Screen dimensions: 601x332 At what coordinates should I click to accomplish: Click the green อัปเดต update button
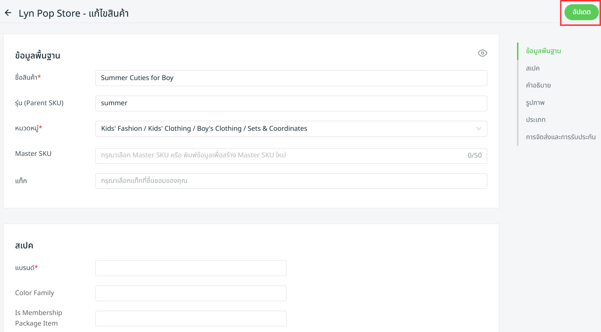581,12
